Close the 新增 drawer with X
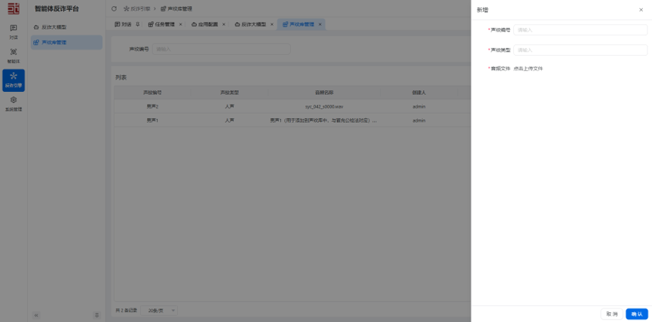 pos(641,10)
